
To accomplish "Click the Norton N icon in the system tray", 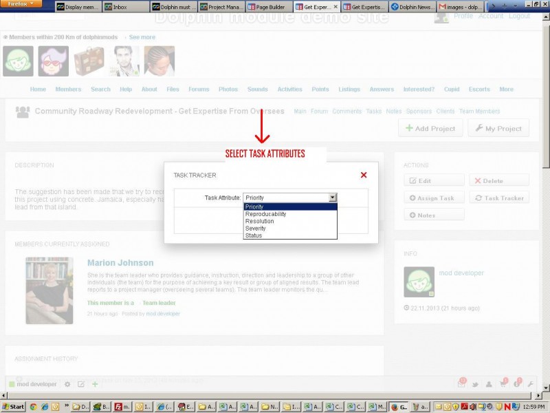I will click(507, 407).
